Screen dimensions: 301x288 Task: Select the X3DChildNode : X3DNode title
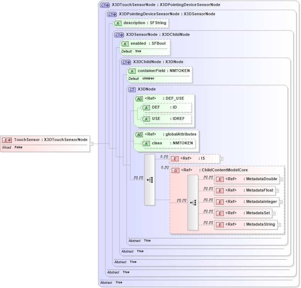tap(158, 62)
